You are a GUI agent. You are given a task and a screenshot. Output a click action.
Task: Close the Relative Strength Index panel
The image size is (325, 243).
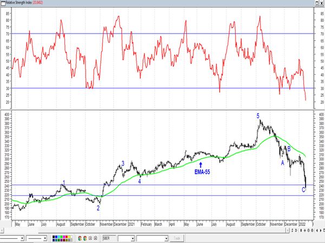(x=321, y=3)
